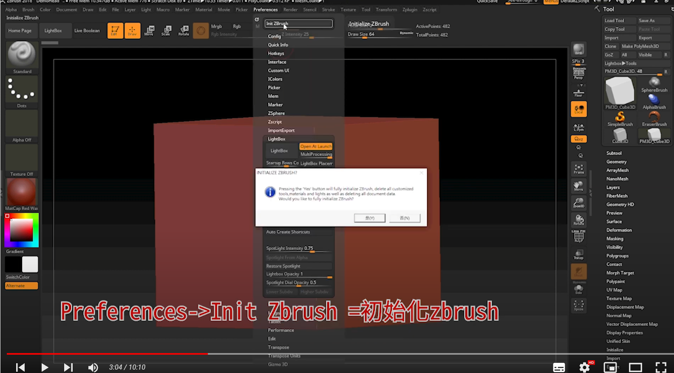Collapse the LightBox preferences section
Screen dimensions: 674x373
click(x=276, y=139)
